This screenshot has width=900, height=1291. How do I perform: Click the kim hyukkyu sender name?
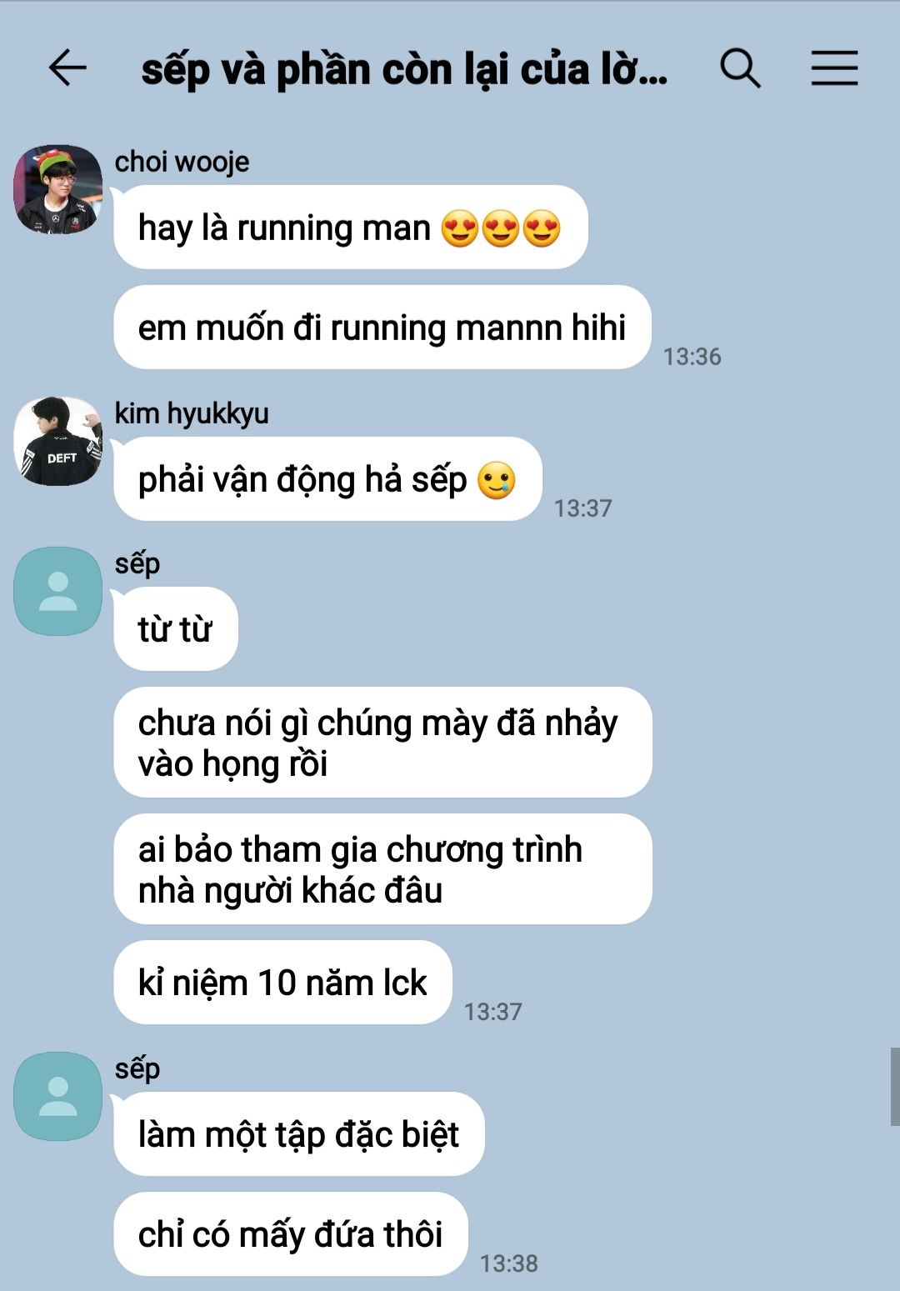tap(192, 413)
